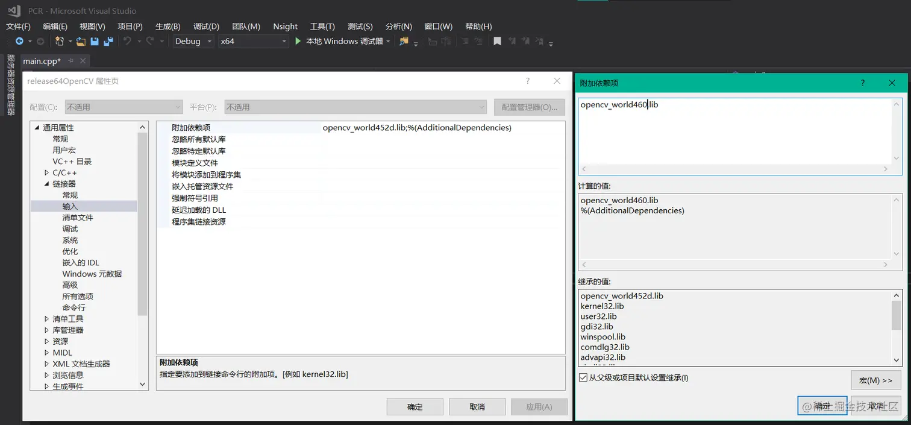The width and height of the screenshot is (911, 425).
Task: Select 命令行 under 链接器
Action: coord(74,307)
